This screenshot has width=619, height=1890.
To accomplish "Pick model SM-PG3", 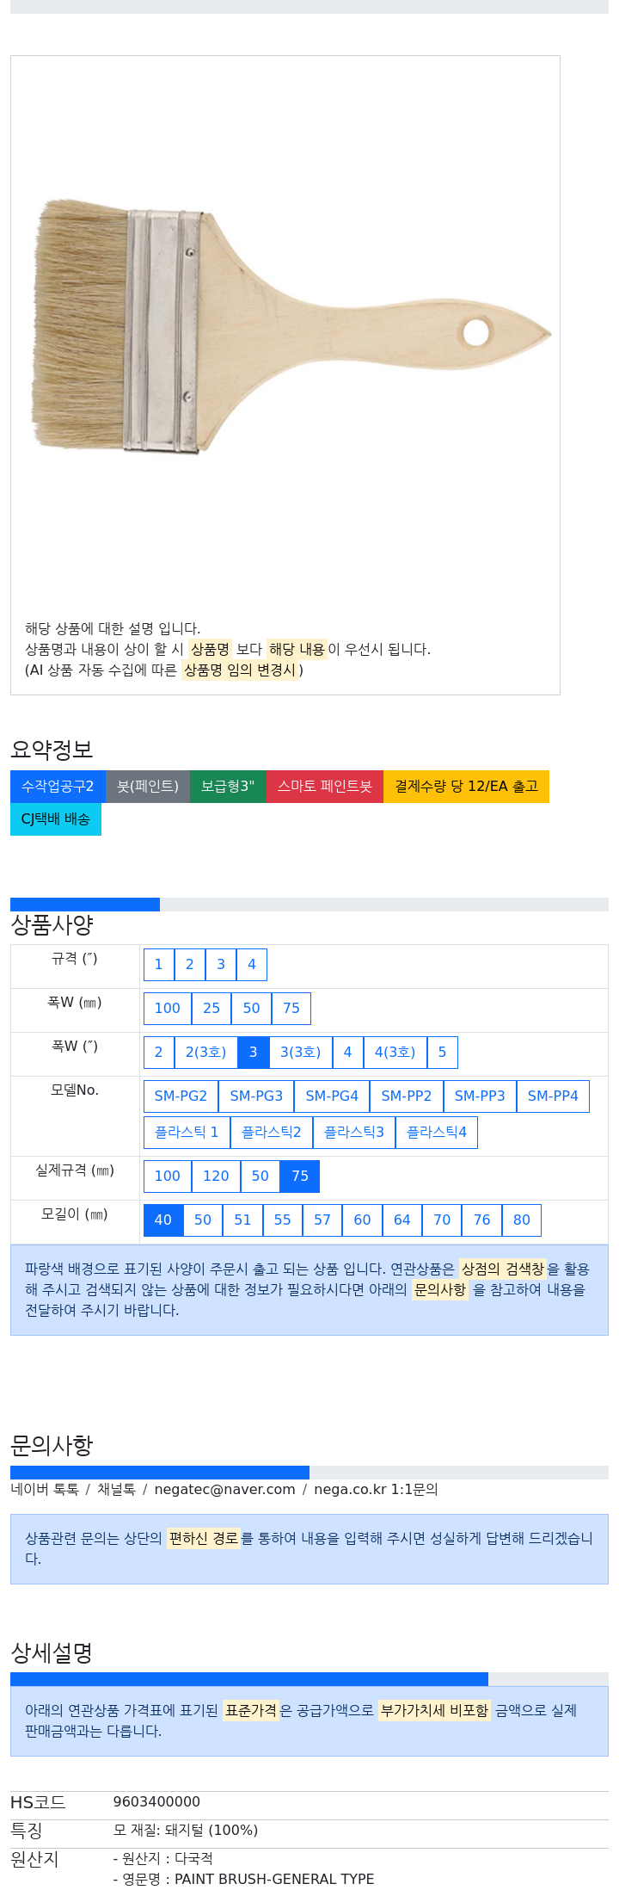I will point(256,1096).
